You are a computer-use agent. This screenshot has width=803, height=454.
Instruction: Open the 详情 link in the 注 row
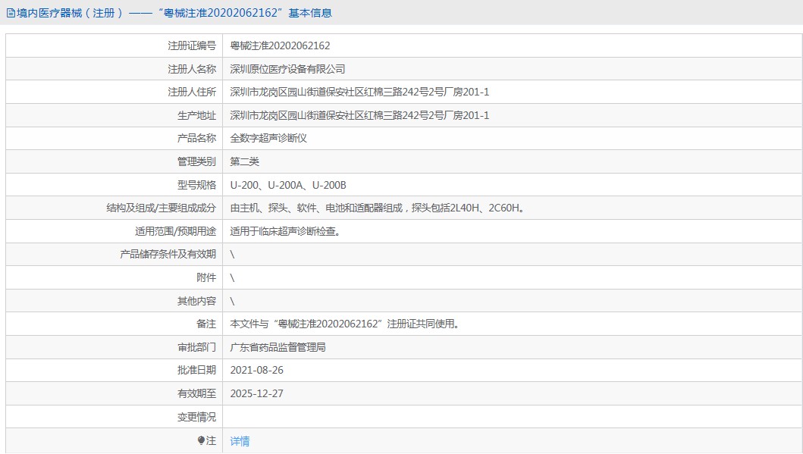point(240,440)
